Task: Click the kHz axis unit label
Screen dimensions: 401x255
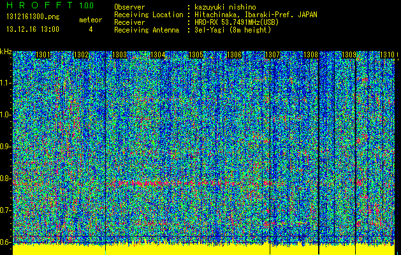Action: click(6, 52)
